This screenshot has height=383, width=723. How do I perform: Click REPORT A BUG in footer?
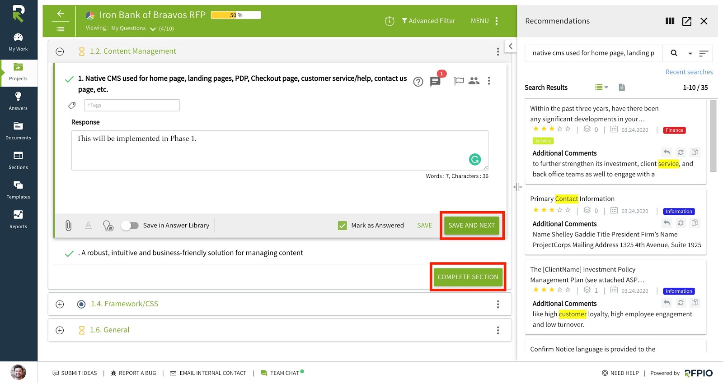pos(133,373)
